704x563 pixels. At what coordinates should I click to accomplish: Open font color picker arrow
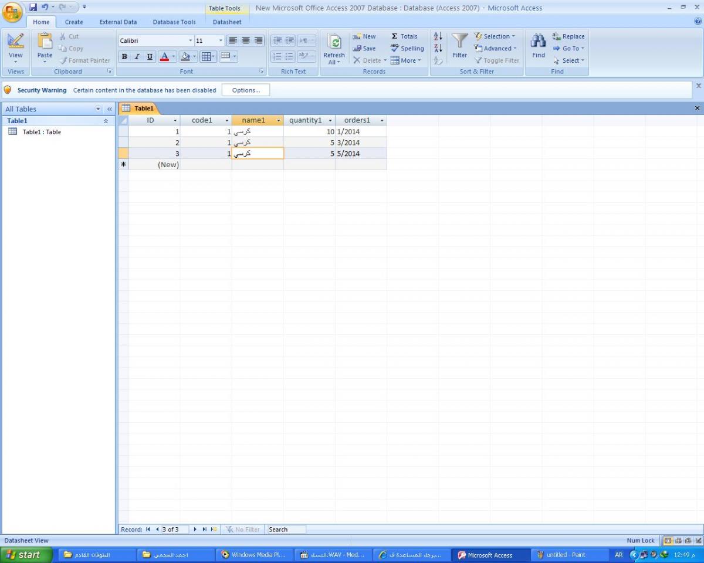pos(174,57)
